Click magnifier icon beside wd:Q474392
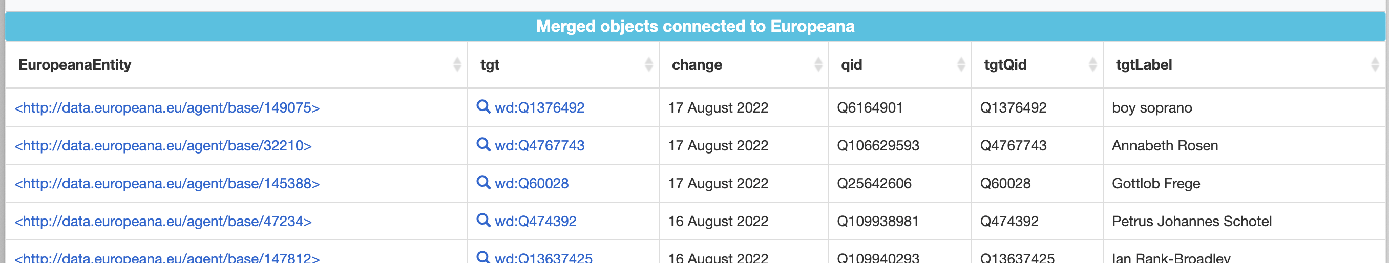This screenshot has width=1389, height=263. pos(483,220)
